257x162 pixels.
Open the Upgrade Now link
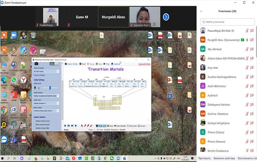pos(144,64)
